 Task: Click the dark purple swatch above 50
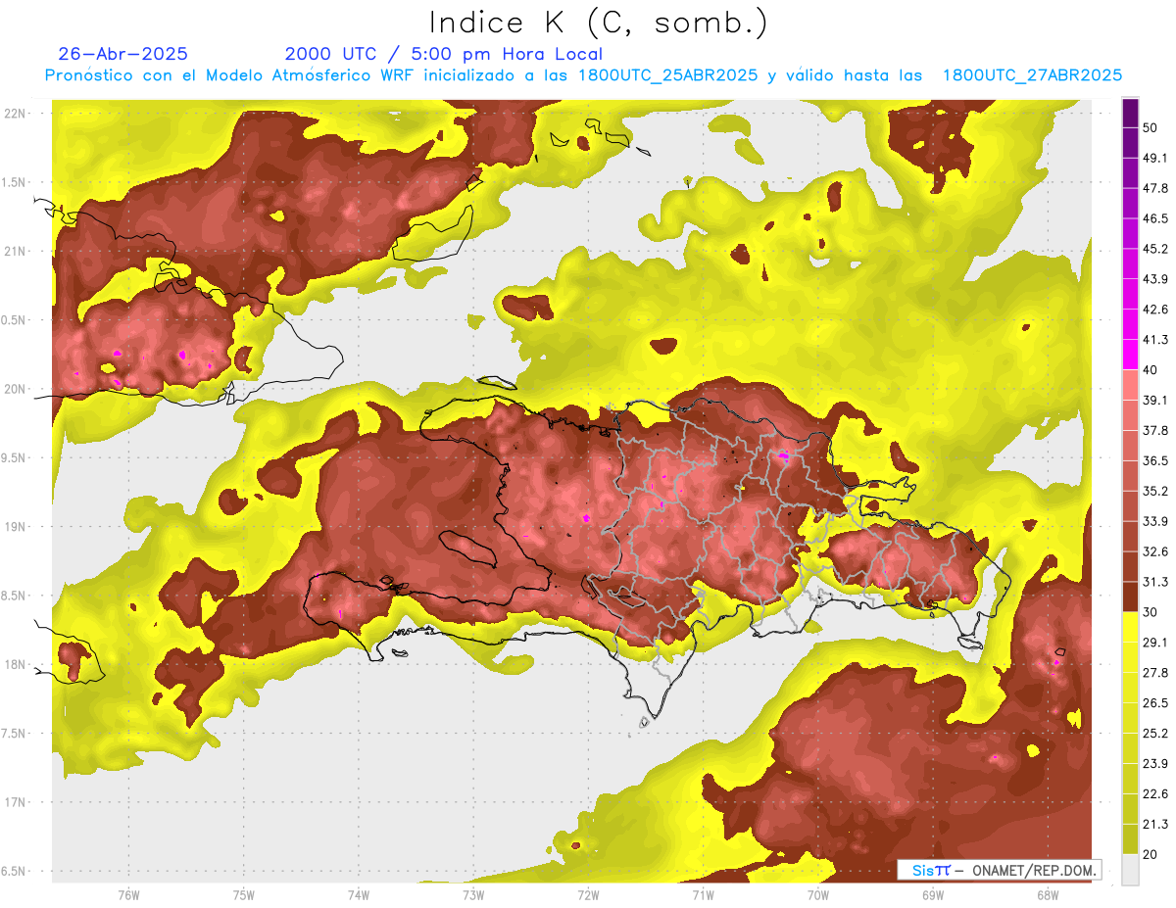pyautogui.click(x=1130, y=114)
